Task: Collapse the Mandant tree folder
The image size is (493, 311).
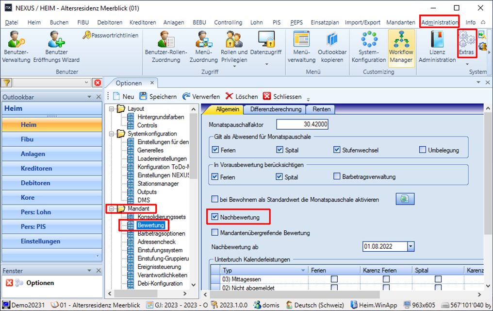Action: (x=111, y=208)
